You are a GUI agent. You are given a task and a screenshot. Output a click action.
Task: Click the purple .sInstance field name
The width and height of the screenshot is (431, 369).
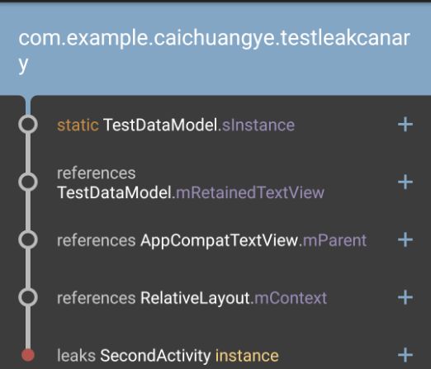pos(257,125)
